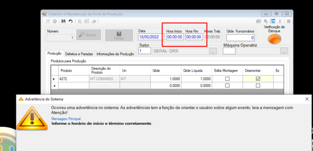The image size is (313, 151).
Task: Click the Mensagem Principal label
Action: click(x=66, y=119)
